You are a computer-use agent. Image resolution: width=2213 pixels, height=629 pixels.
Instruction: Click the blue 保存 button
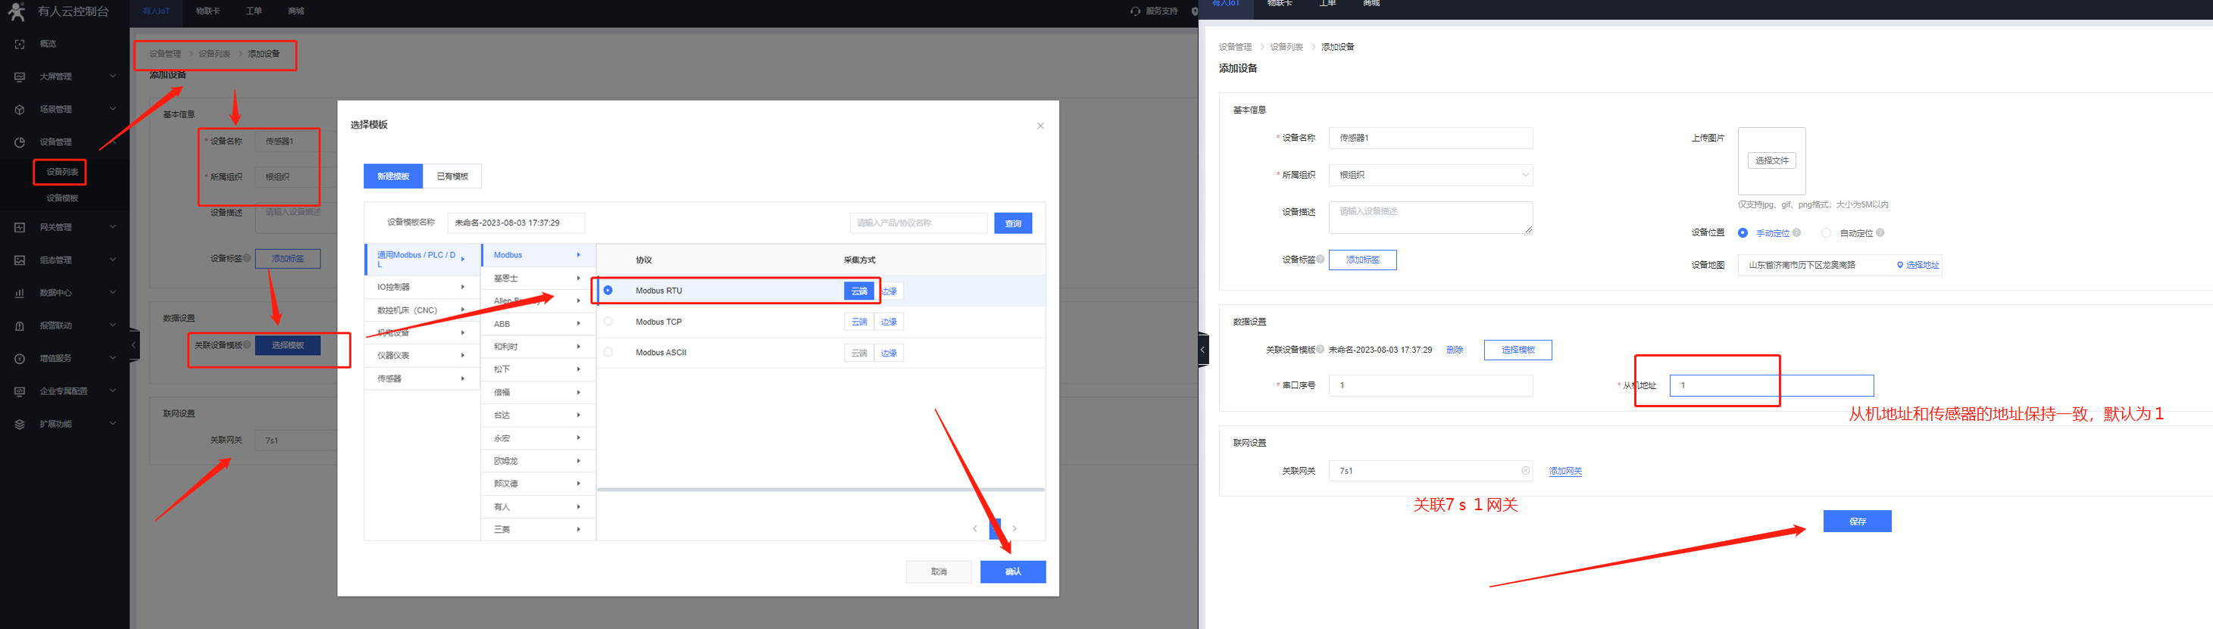pos(1856,521)
